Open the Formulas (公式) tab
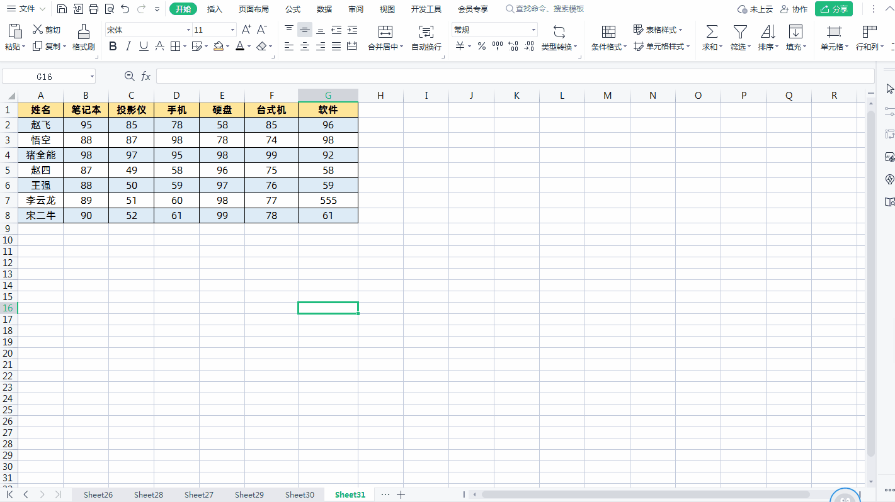 pos(293,9)
